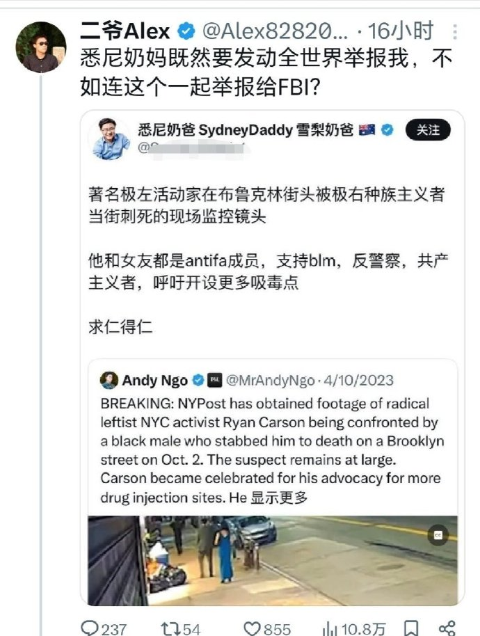Open the 16小时 timestamp link
This screenshot has width=480, height=636.
(x=401, y=31)
